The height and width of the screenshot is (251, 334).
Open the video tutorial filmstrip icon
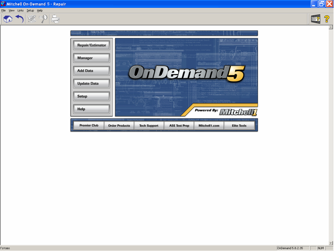[x=316, y=19]
